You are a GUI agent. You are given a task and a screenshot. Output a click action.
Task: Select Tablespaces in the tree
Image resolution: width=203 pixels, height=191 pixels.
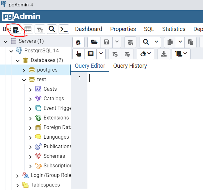coord(45,185)
